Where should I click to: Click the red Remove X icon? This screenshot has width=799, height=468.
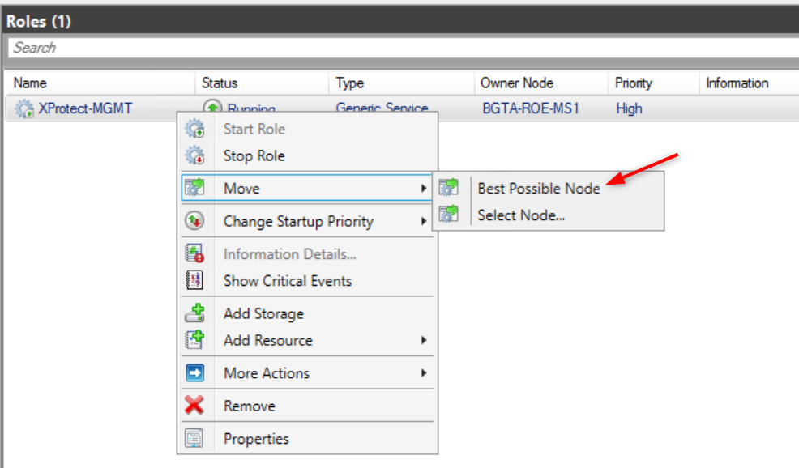click(194, 406)
